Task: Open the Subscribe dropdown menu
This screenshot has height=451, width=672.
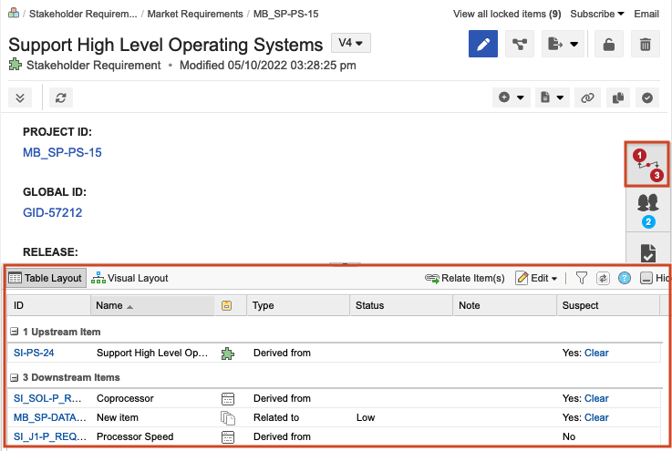Action: (597, 15)
